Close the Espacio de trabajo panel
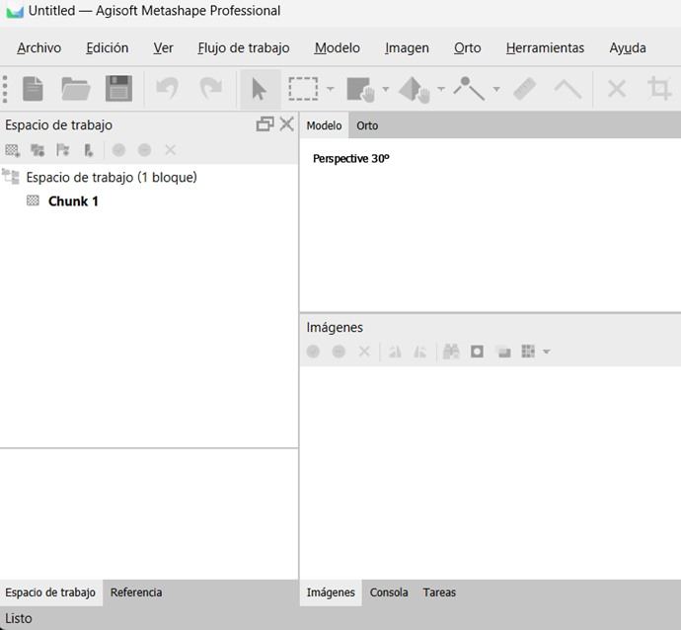Viewport: 681px width, 630px height. (x=286, y=124)
